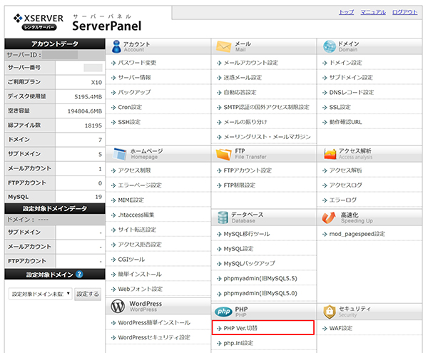
Task: Click the 設定する button
Action: pos(88,294)
